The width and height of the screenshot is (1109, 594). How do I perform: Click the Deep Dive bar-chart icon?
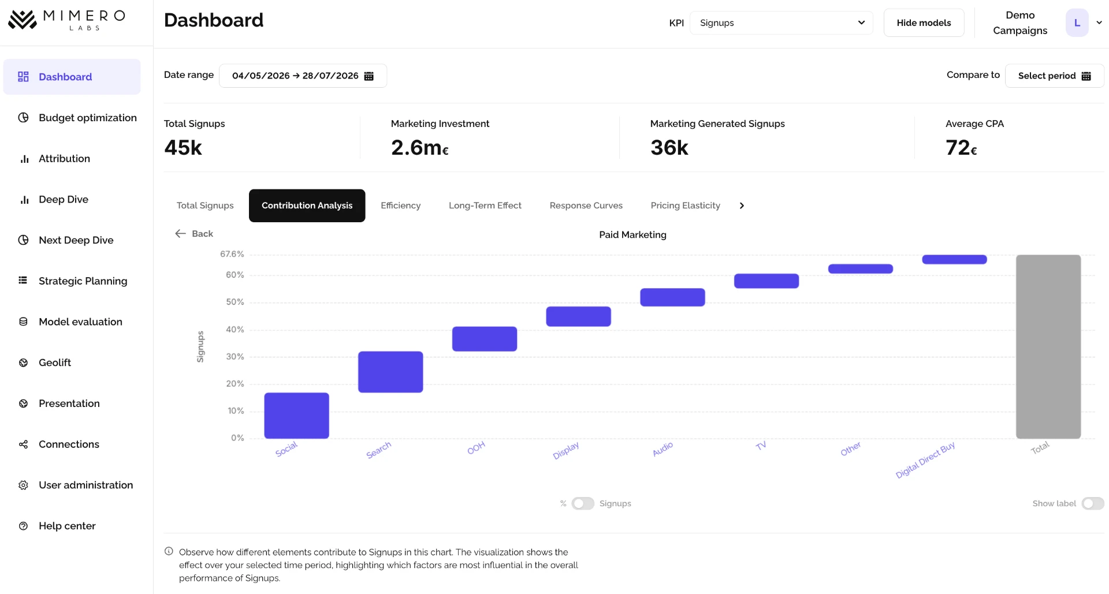(24, 200)
